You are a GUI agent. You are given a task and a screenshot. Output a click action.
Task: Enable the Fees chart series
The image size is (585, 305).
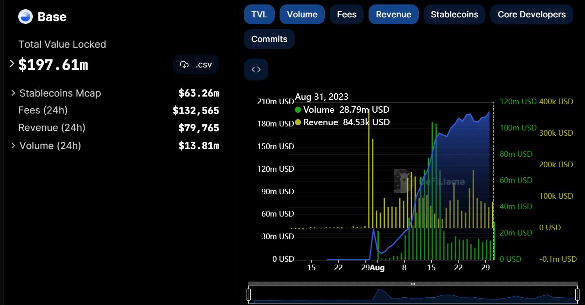coord(347,15)
